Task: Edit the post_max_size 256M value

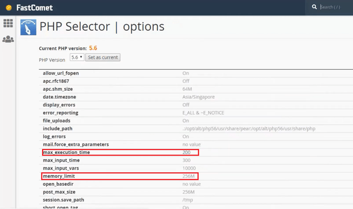Action: (189, 192)
